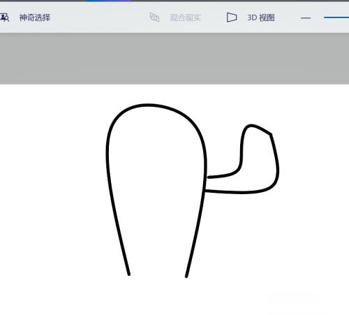This screenshot has height=315, width=349.
Task: Click the zoom out minus button
Action: pos(306,17)
